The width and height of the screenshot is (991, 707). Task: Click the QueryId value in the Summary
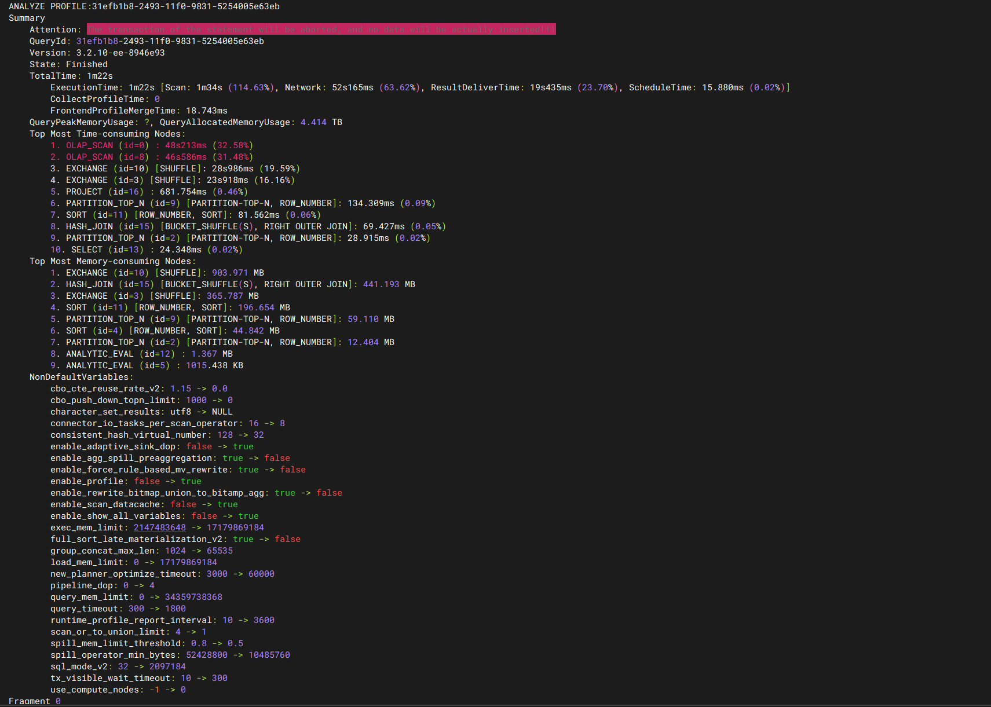170,41
